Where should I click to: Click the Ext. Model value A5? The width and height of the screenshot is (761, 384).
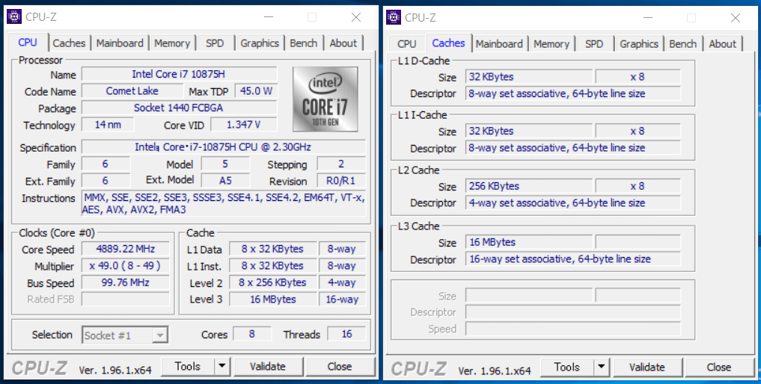pyautogui.click(x=225, y=181)
